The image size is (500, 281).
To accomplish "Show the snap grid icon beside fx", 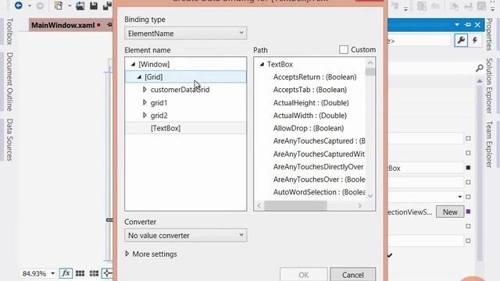I will point(80,273).
